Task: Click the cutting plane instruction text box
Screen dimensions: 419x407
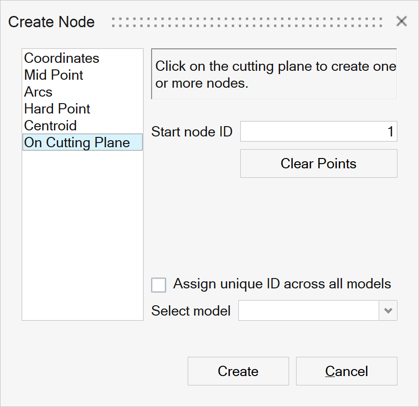Action: click(x=274, y=74)
